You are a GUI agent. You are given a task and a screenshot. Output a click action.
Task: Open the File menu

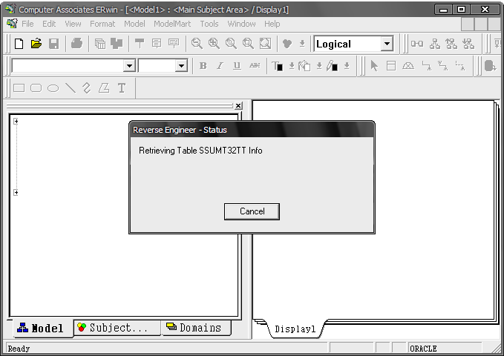27,24
